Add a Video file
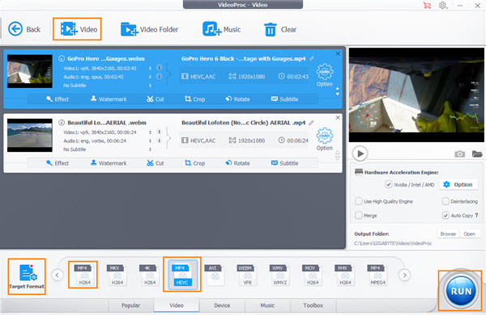The width and height of the screenshot is (486, 315). pyautogui.click(x=77, y=29)
